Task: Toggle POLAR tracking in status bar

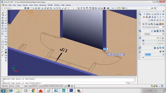Action: pyautogui.click(x=41, y=86)
